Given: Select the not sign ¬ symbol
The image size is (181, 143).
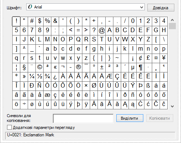Looking at the screenshot, I should point(63,67).
